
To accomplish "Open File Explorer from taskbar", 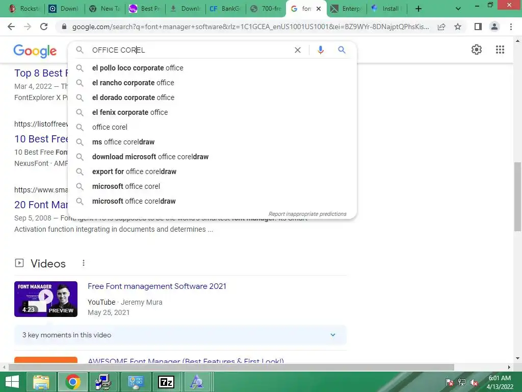I will click(41, 382).
